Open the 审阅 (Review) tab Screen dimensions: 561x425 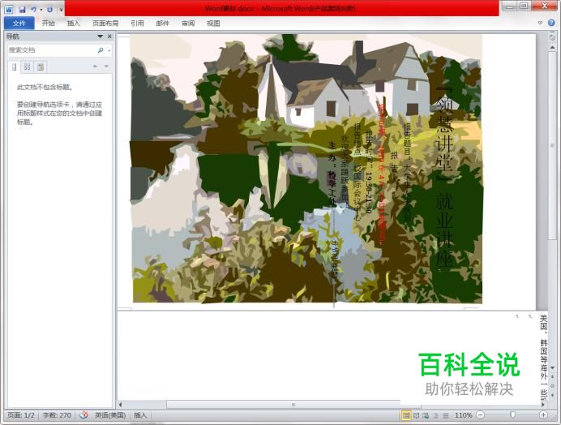click(x=188, y=24)
